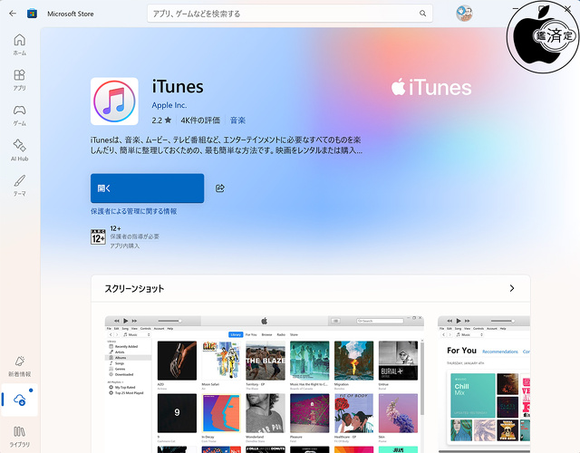Open AI Hub in the sidebar
Viewport: 580px width, 453px height.
20,150
